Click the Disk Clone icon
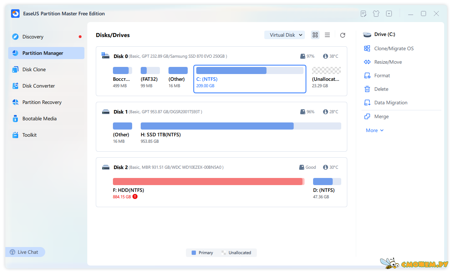The width and height of the screenshot is (452, 273). coord(15,69)
